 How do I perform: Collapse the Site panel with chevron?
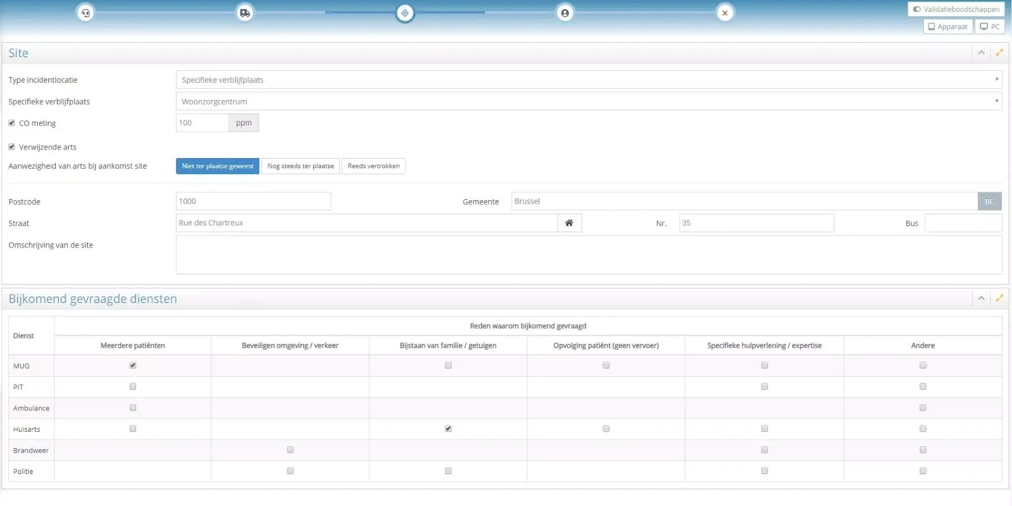point(981,52)
